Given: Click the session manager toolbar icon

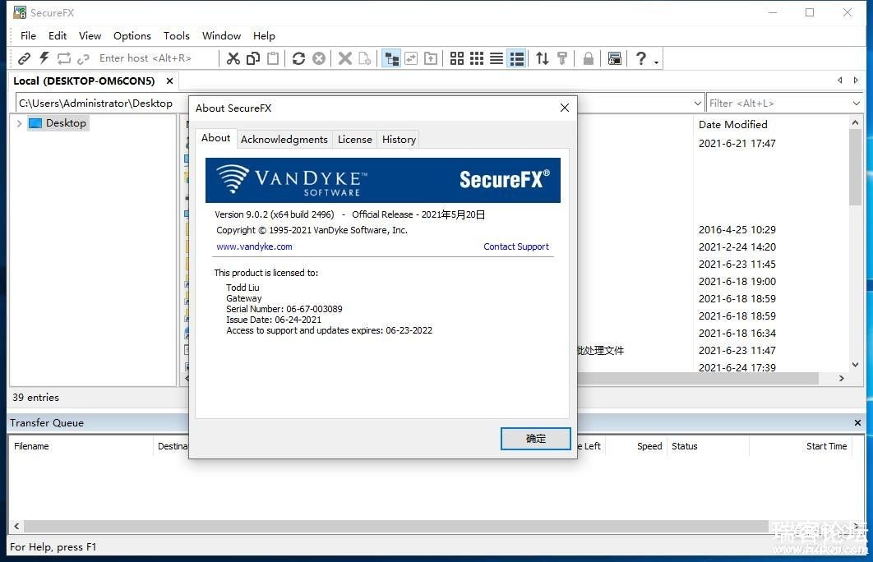Looking at the screenshot, I should coord(615,58).
